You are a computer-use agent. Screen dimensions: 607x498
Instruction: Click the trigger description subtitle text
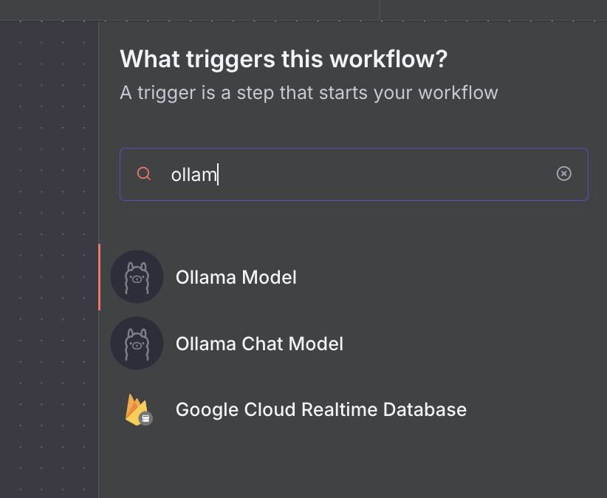(x=309, y=92)
